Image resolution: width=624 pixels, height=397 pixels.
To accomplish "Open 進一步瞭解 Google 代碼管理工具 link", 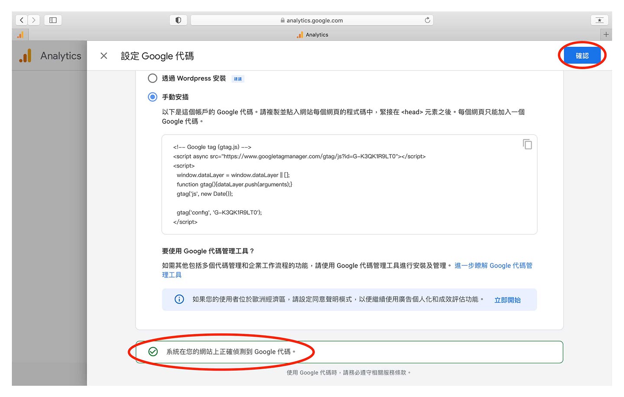I will pyautogui.click(x=493, y=266).
